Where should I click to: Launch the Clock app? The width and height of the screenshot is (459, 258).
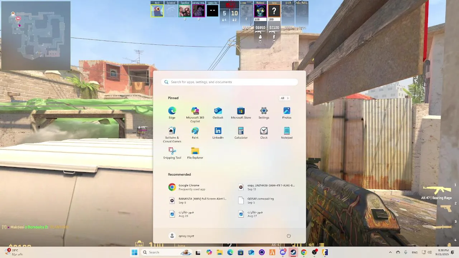pos(264,133)
